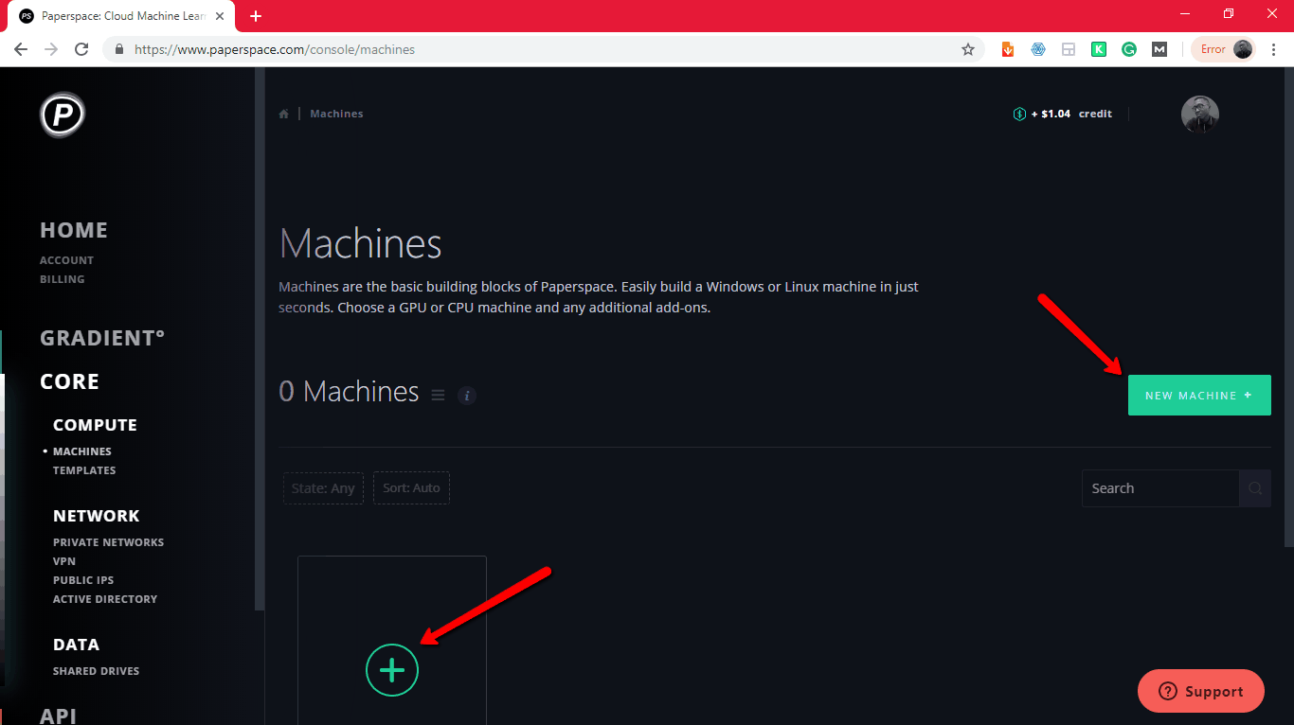Click the NETWORK heading in sidebar
Image resolution: width=1294 pixels, height=725 pixels.
tap(96, 516)
